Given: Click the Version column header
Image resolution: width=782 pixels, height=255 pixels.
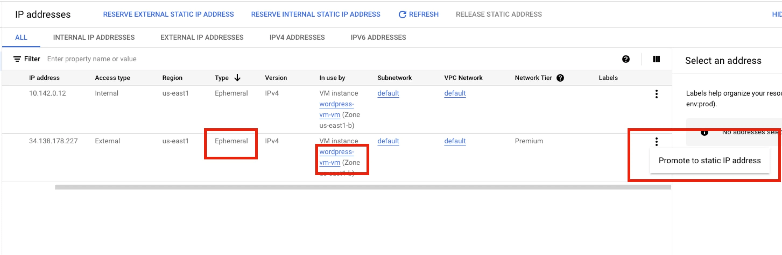Looking at the screenshot, I should 276,78.
